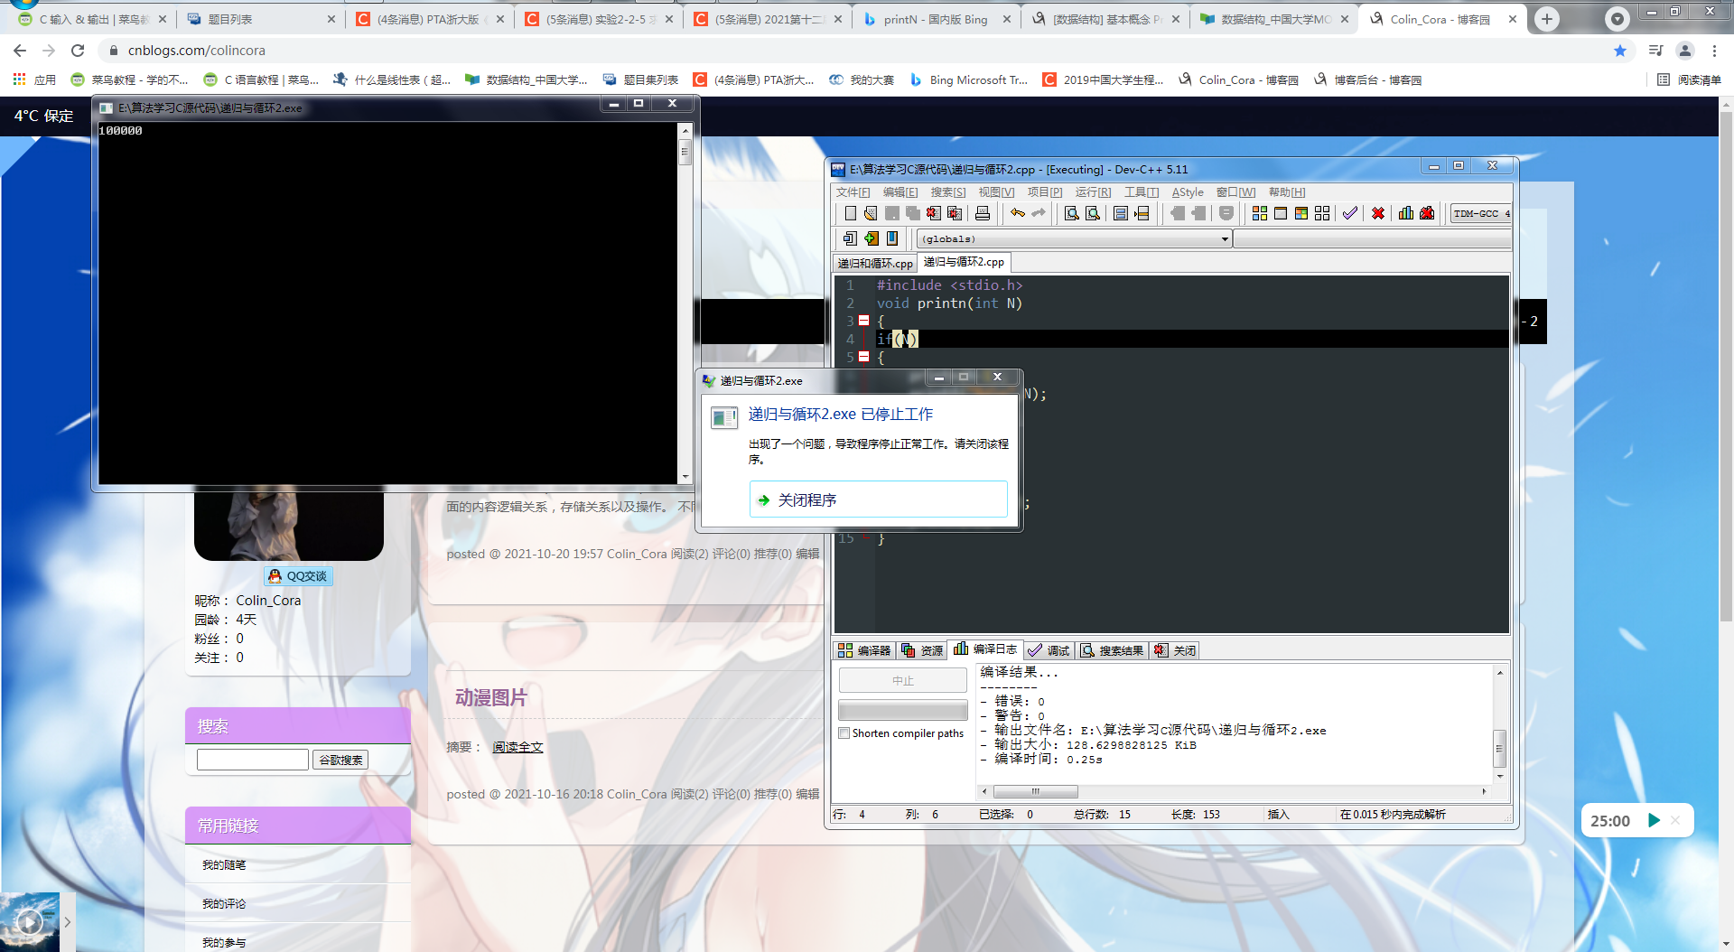Image resolution: width=1734 pixels, height=952 pixels.
Task: Open a new browser tab
Action: pos(1547,19)
